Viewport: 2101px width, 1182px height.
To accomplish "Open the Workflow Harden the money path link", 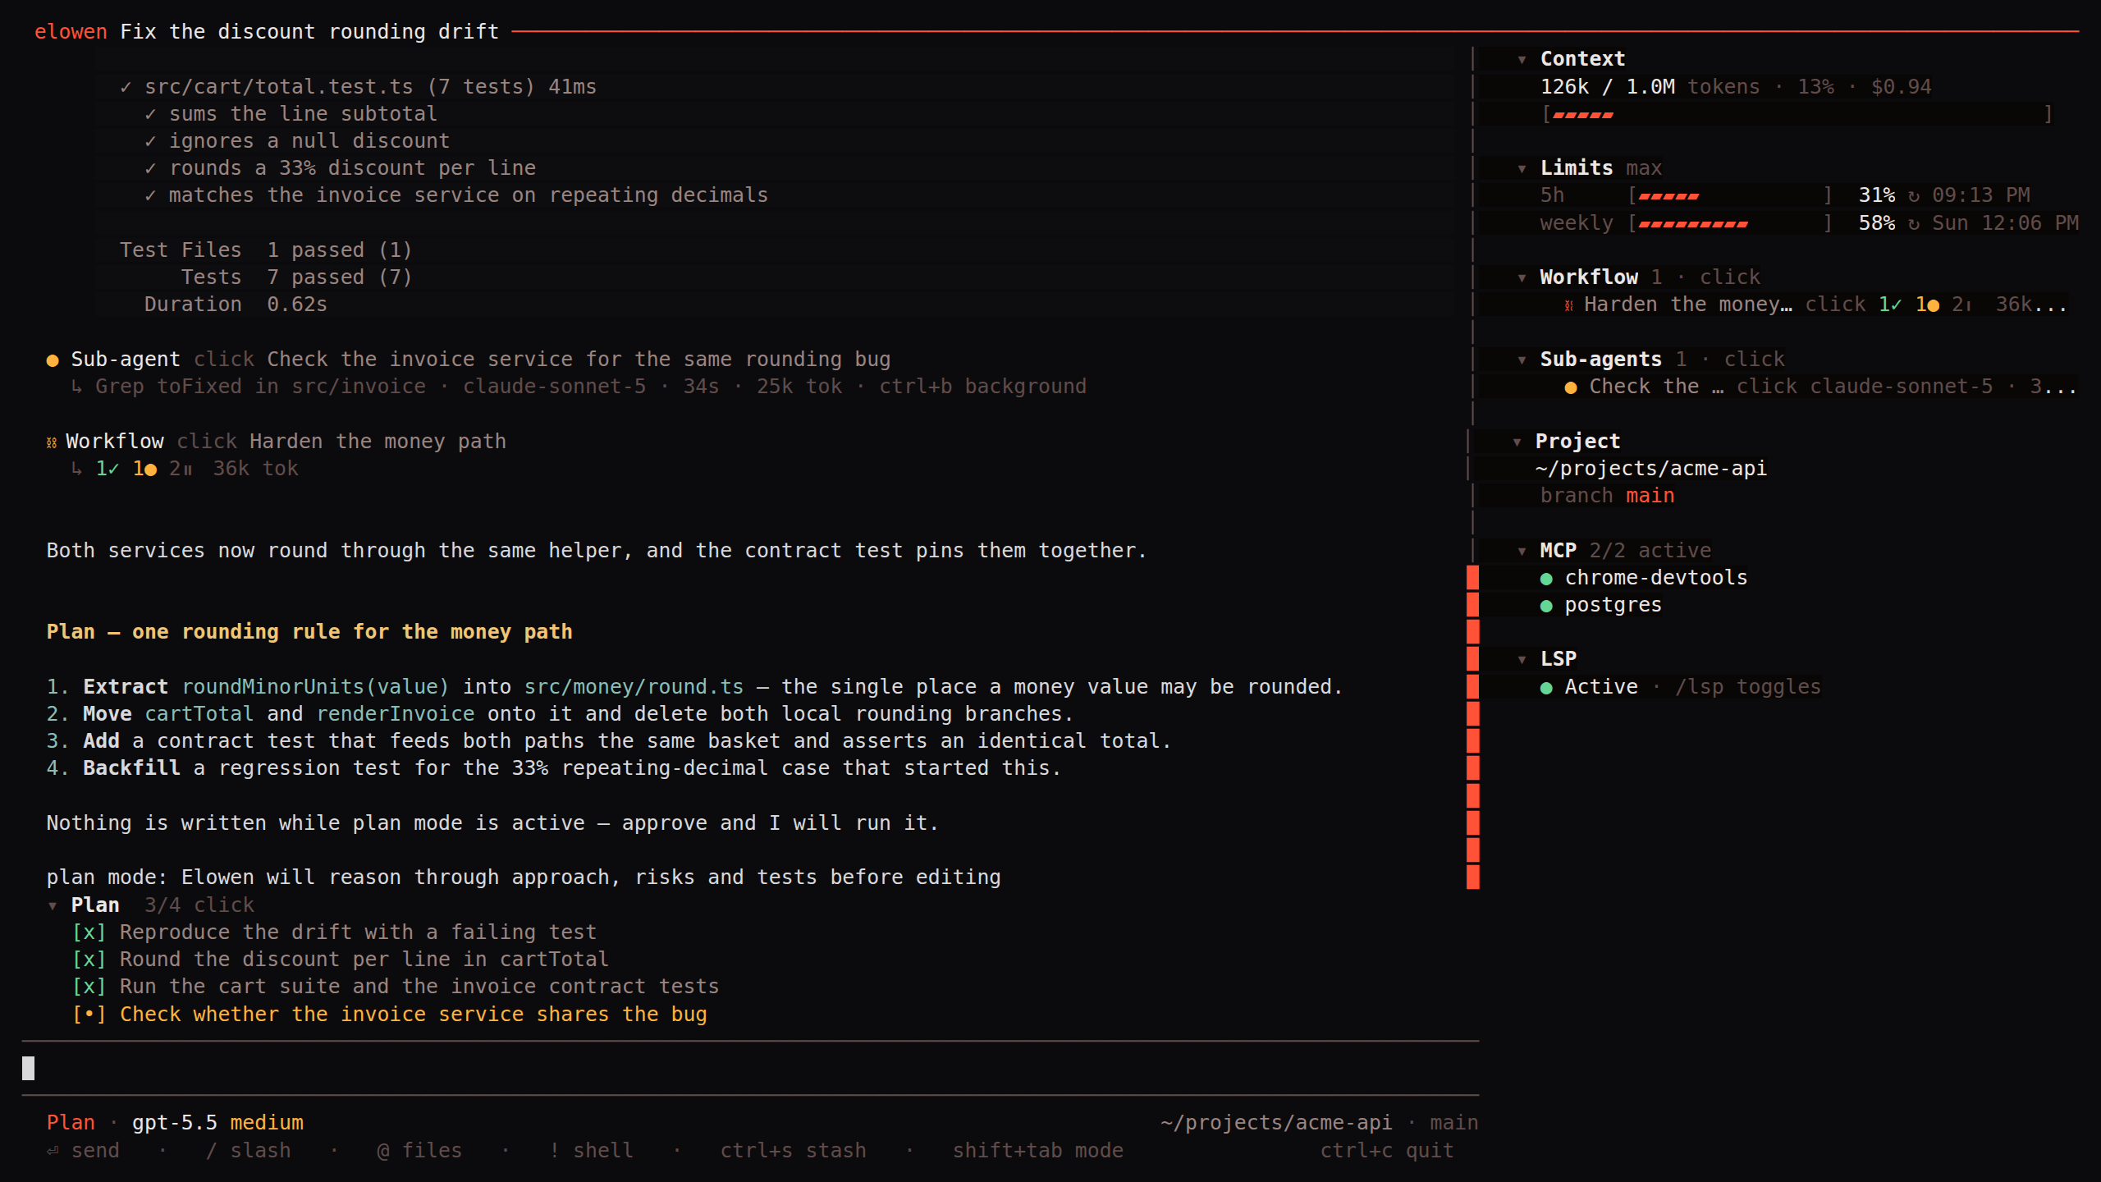I will (x=378, y=441).
